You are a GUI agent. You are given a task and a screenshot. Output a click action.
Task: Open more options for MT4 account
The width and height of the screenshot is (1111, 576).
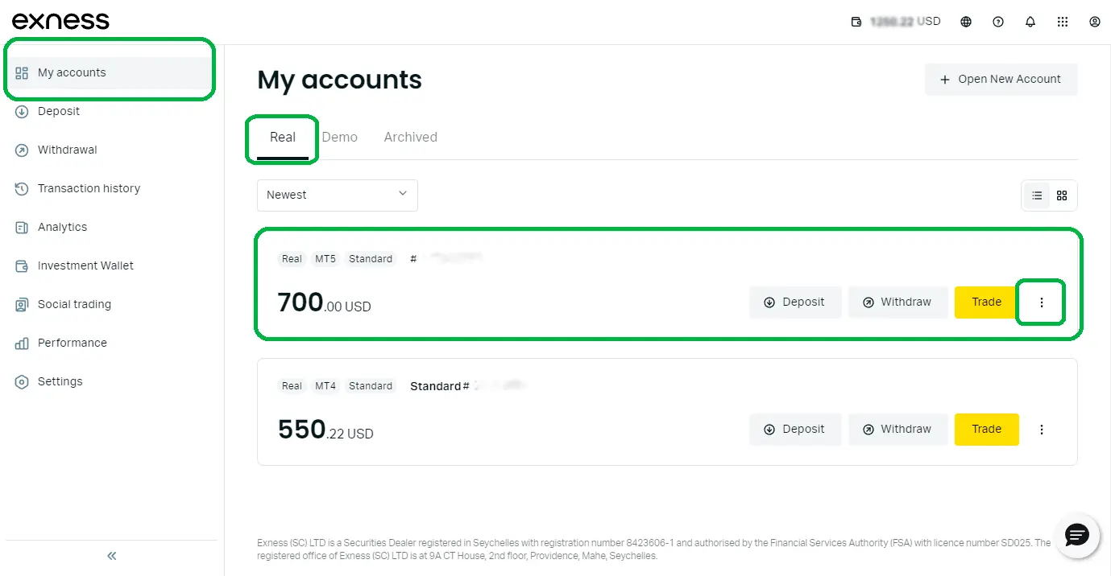tap(1041, 430)
